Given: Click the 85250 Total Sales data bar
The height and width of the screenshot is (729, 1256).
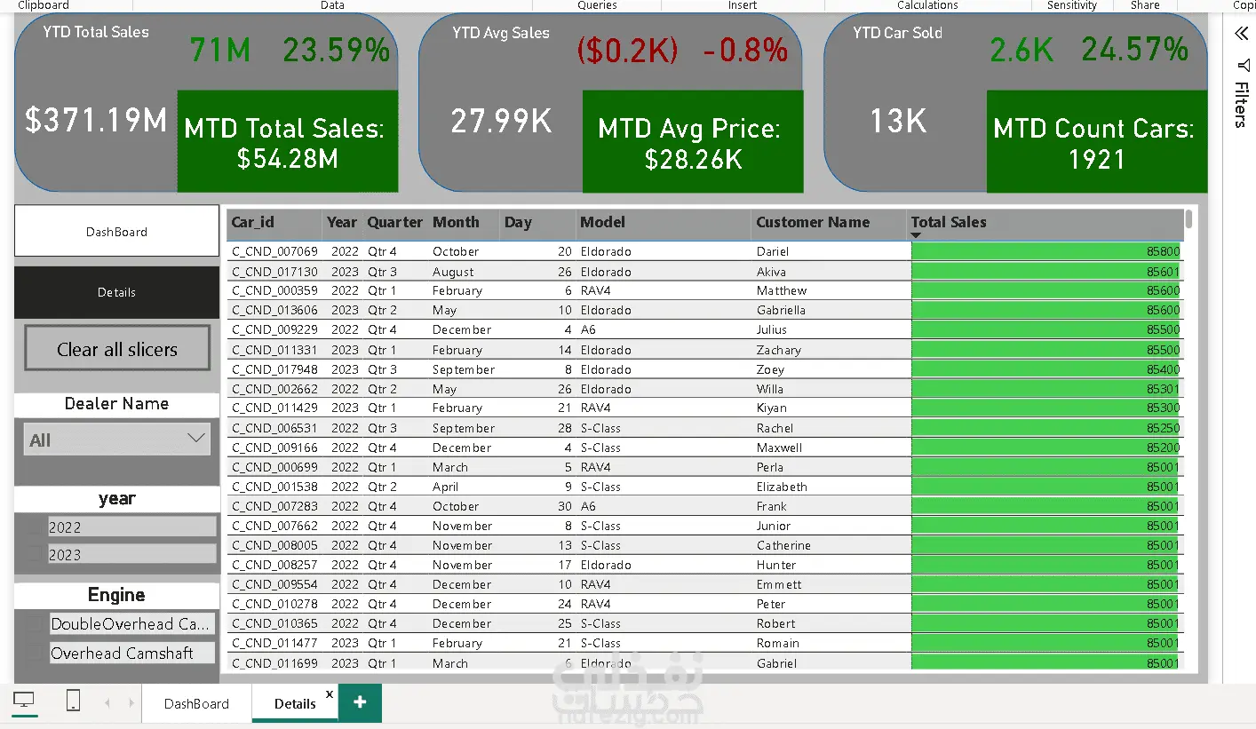Looking at the screenshot, I should pyautogui.click(x=1046, y=428).
